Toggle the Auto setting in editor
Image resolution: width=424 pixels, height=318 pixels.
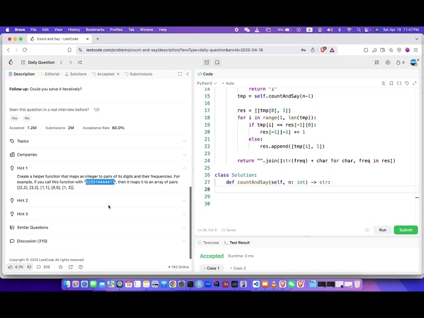[x=228, y=83]
